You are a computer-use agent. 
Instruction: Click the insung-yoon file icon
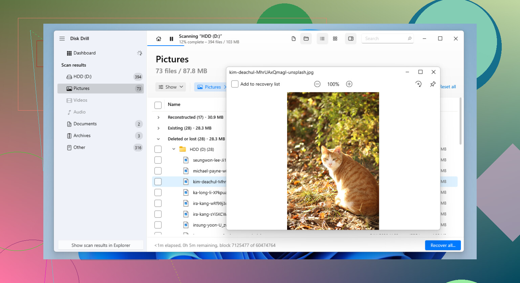pos(186,225)
